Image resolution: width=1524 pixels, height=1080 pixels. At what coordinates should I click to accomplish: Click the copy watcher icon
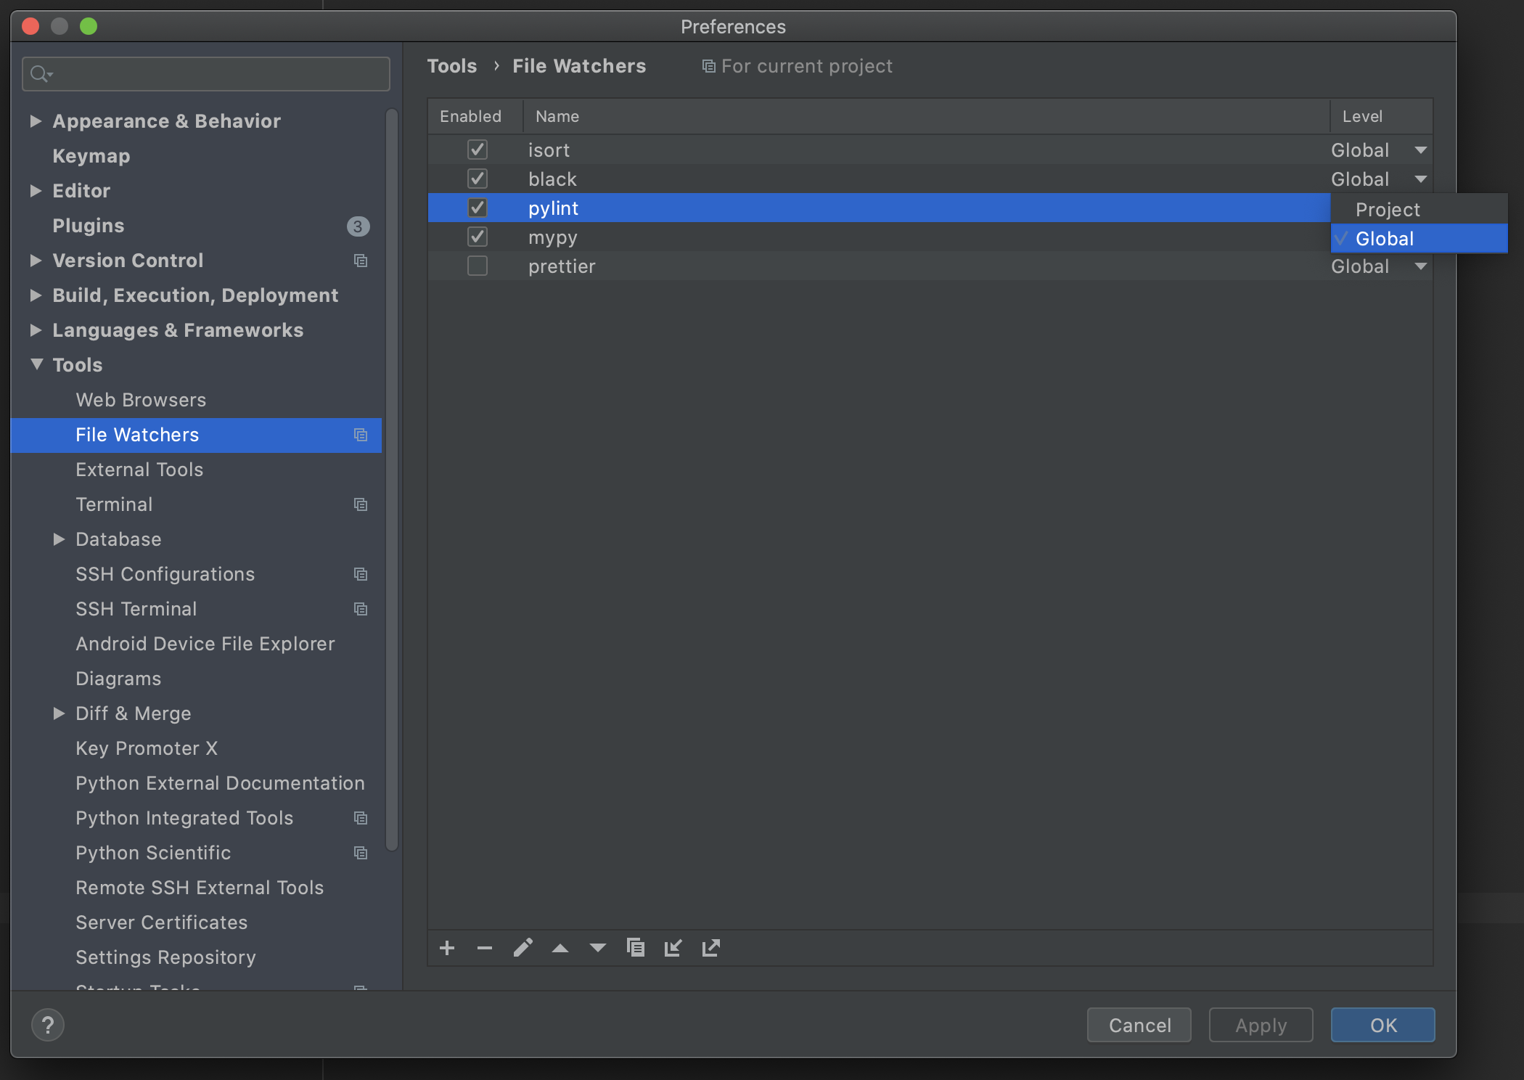point(636,948)
